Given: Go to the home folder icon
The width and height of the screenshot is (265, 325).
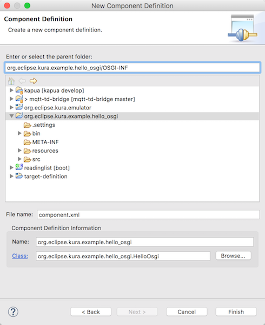Looking at the screenshot, I should (x=11, y=81).
